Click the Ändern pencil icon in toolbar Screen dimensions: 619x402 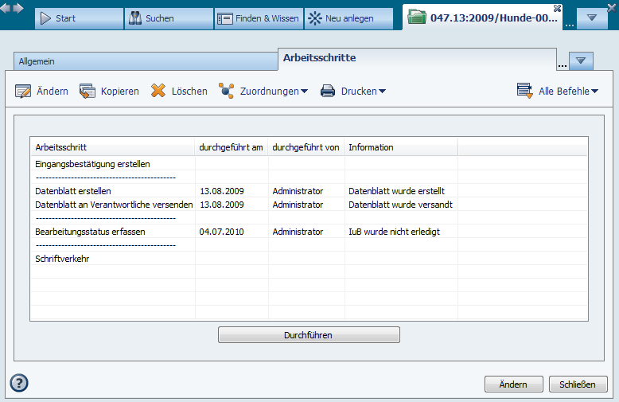[x=23, y=92]
